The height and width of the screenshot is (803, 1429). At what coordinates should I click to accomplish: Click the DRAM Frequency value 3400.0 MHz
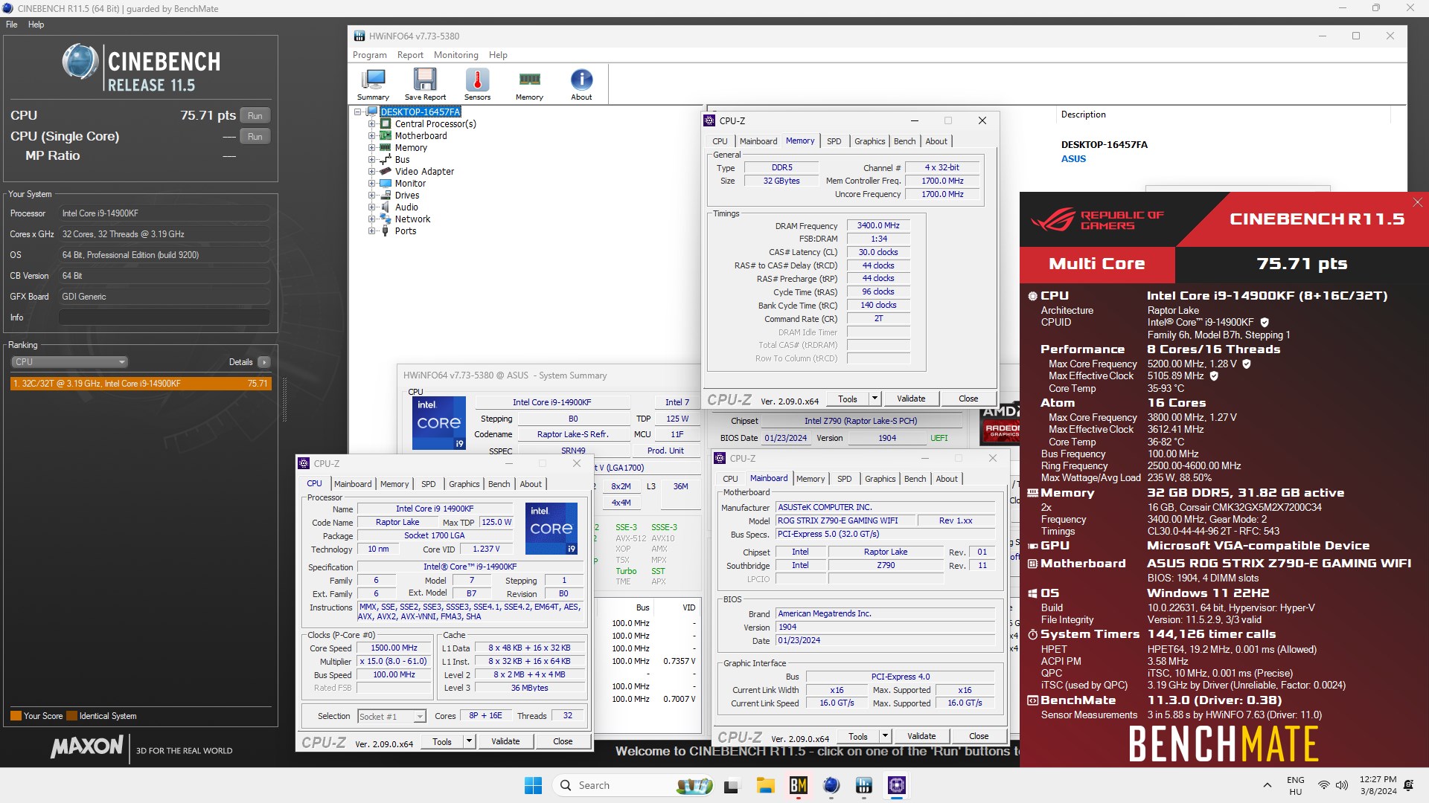click(878, 226)
